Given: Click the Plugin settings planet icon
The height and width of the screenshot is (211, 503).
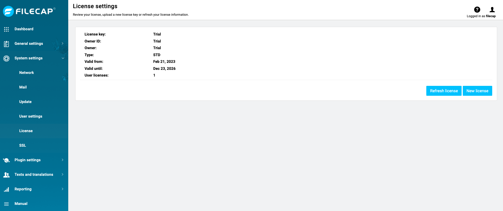Looking at the screenshot, I should pos(6,160).
